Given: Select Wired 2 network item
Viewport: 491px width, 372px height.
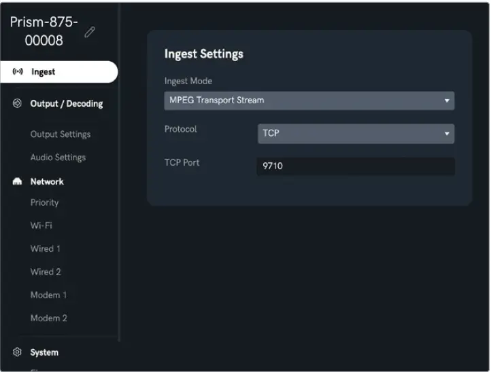Looking at the screenshot, I should pos(46,272).
